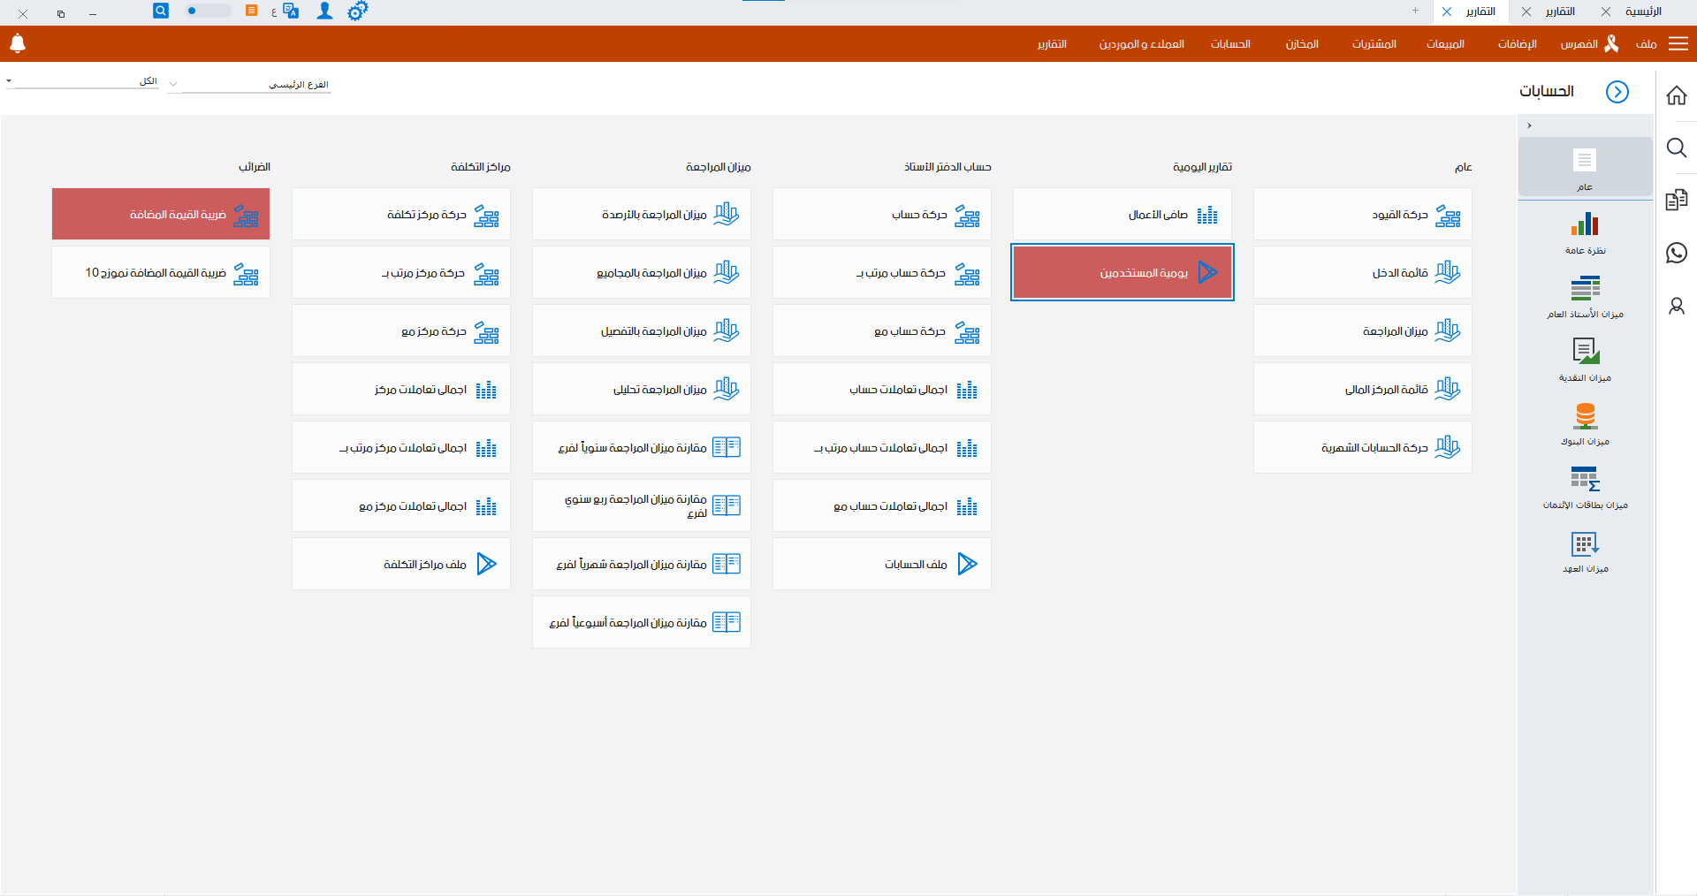
Task: Click the الفرع الرئيسي branch input field
Action: [256, 84]
